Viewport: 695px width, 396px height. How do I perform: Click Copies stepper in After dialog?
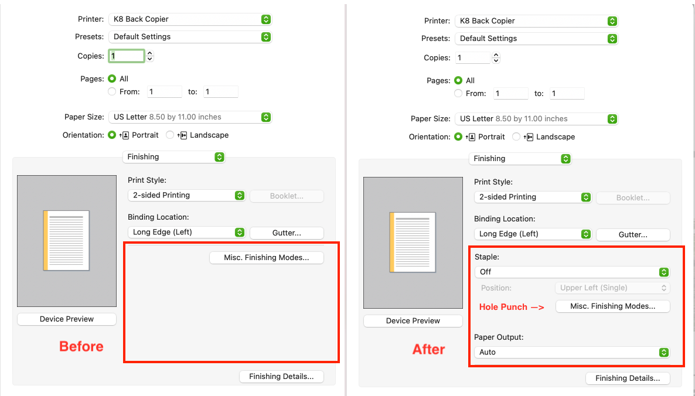tap(496, 58)
